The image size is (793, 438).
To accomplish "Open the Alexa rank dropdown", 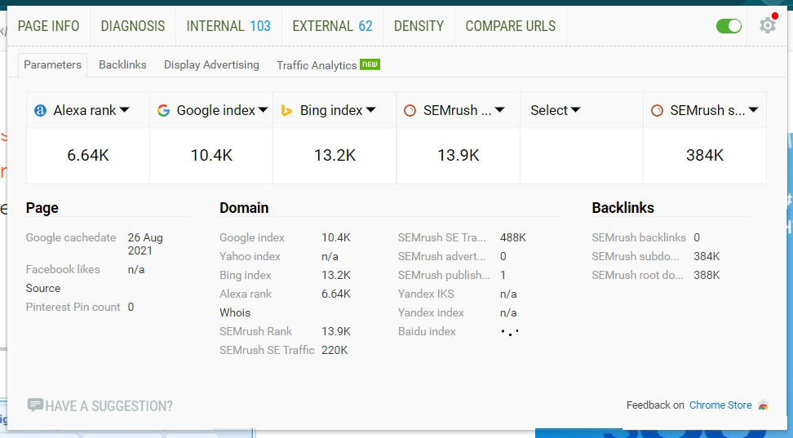I will point(124,110).
